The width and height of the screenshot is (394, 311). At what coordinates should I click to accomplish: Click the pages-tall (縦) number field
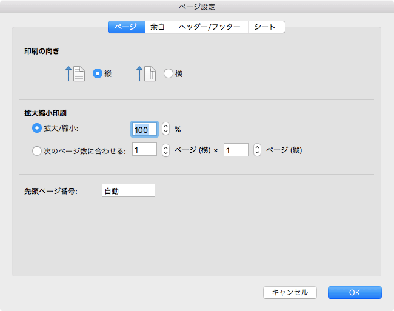236,150
